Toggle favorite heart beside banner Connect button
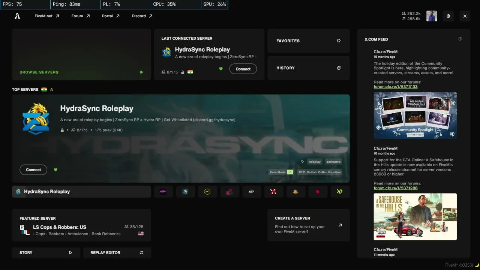This screenshot has width=480, height=270. [x=55, y=170]
